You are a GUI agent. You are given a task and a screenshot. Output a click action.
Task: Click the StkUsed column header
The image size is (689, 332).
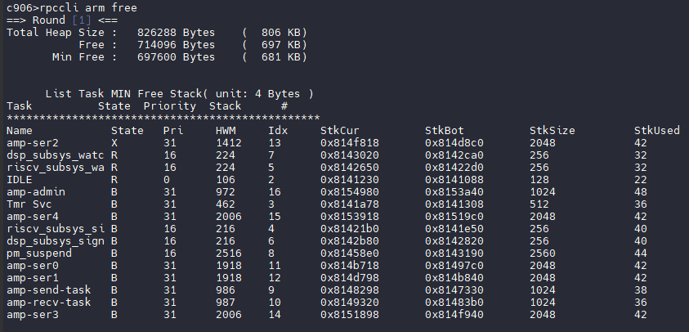656,131
